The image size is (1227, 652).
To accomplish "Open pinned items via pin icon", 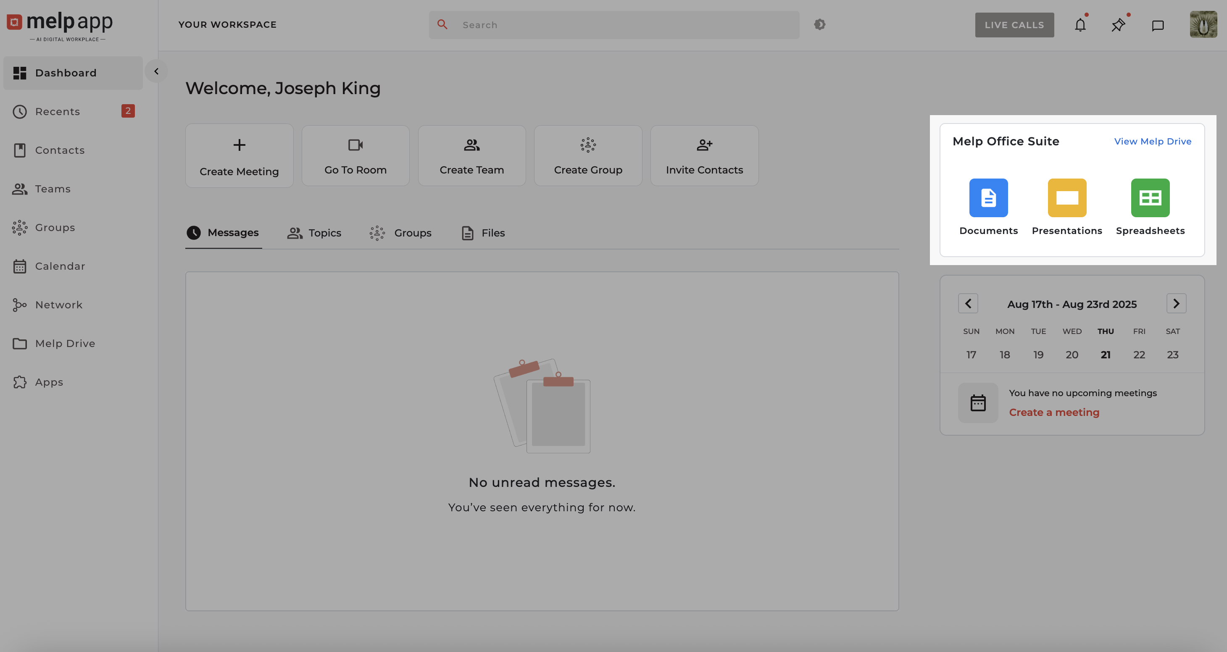I will [1118, 25].
